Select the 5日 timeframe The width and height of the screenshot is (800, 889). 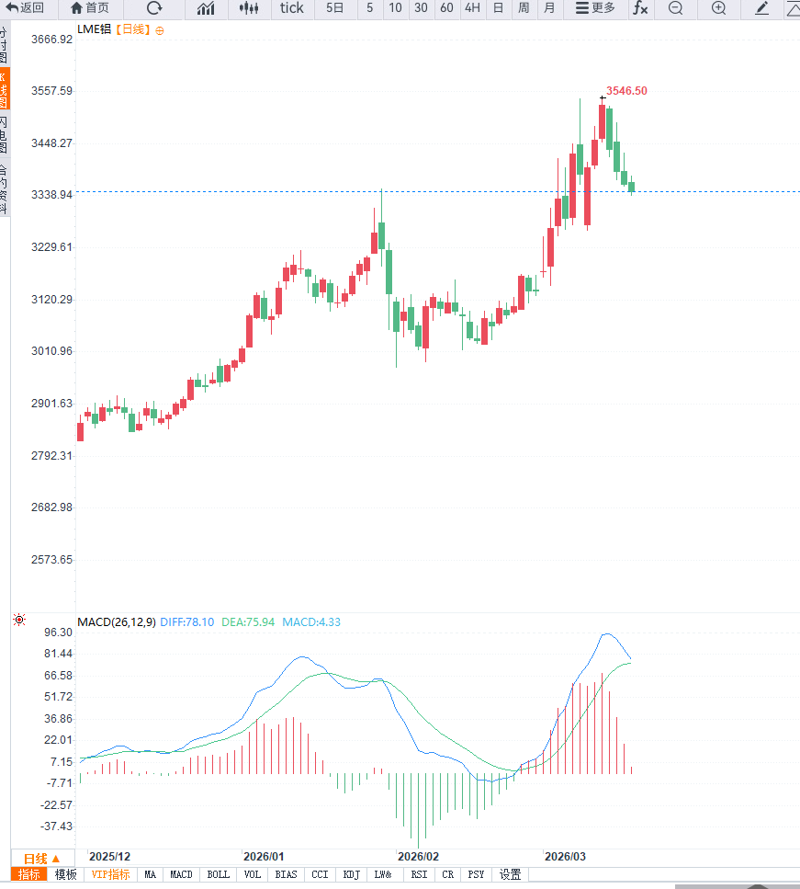[x=335, y=8]
